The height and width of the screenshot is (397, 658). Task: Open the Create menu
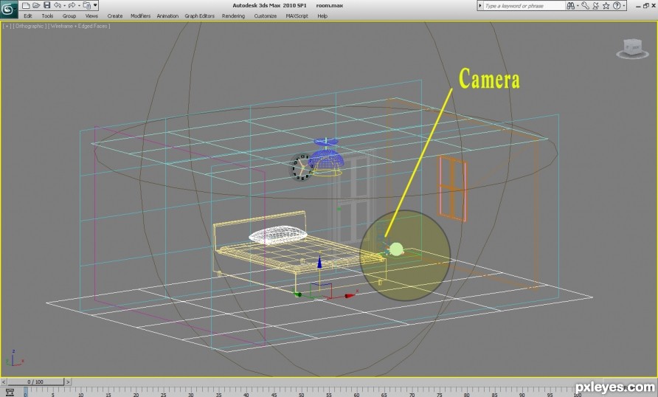(114, 16)
